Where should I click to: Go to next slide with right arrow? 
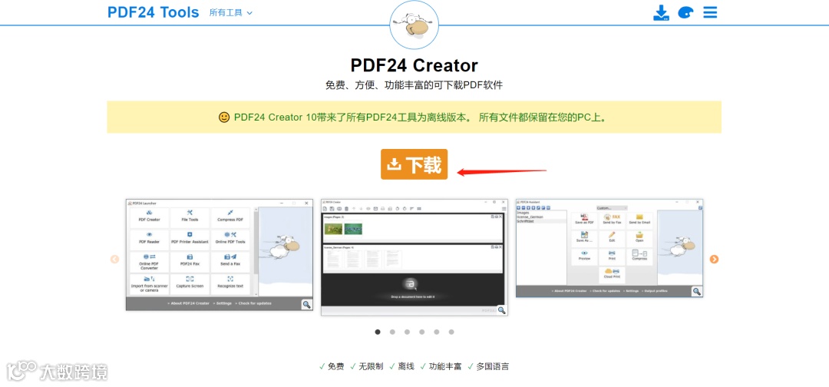(x=715, y=259)
